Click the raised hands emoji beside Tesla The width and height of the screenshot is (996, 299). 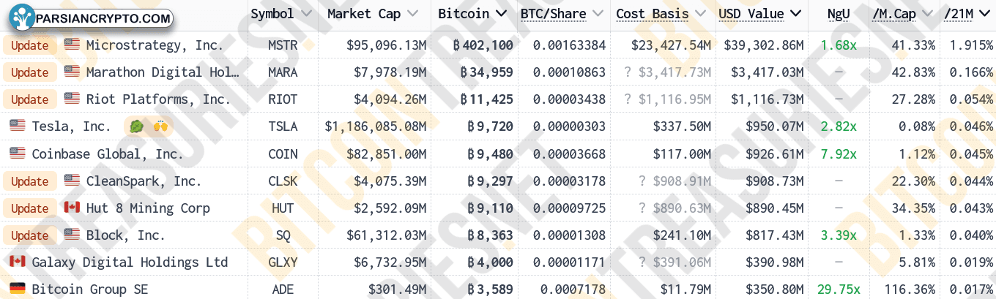(x=160, y=126)
